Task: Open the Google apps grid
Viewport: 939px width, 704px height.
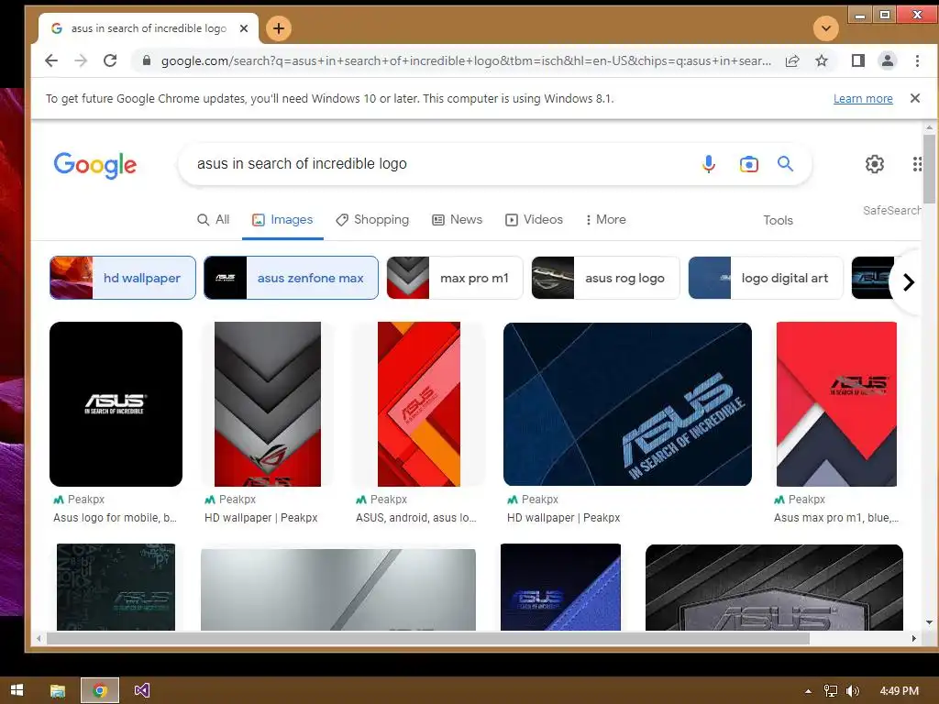Action: (x=916, y=163)
